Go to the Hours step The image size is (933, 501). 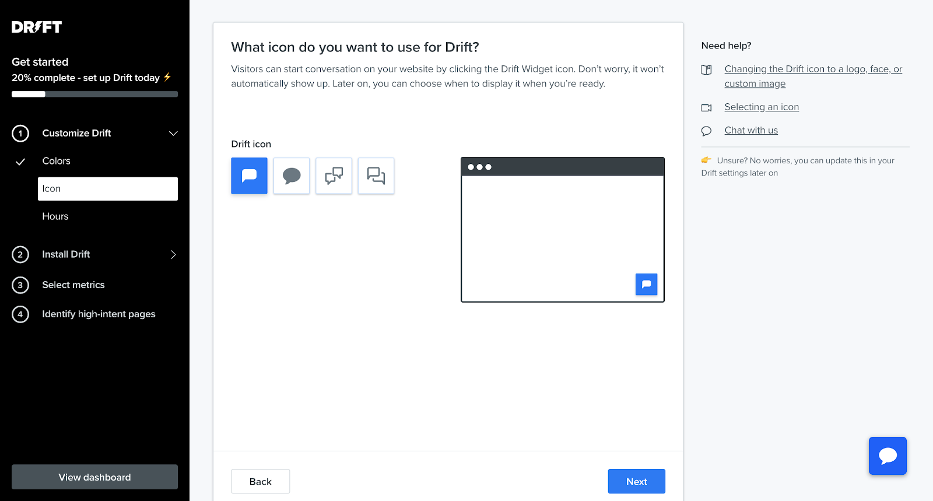(x=55, y=216)
